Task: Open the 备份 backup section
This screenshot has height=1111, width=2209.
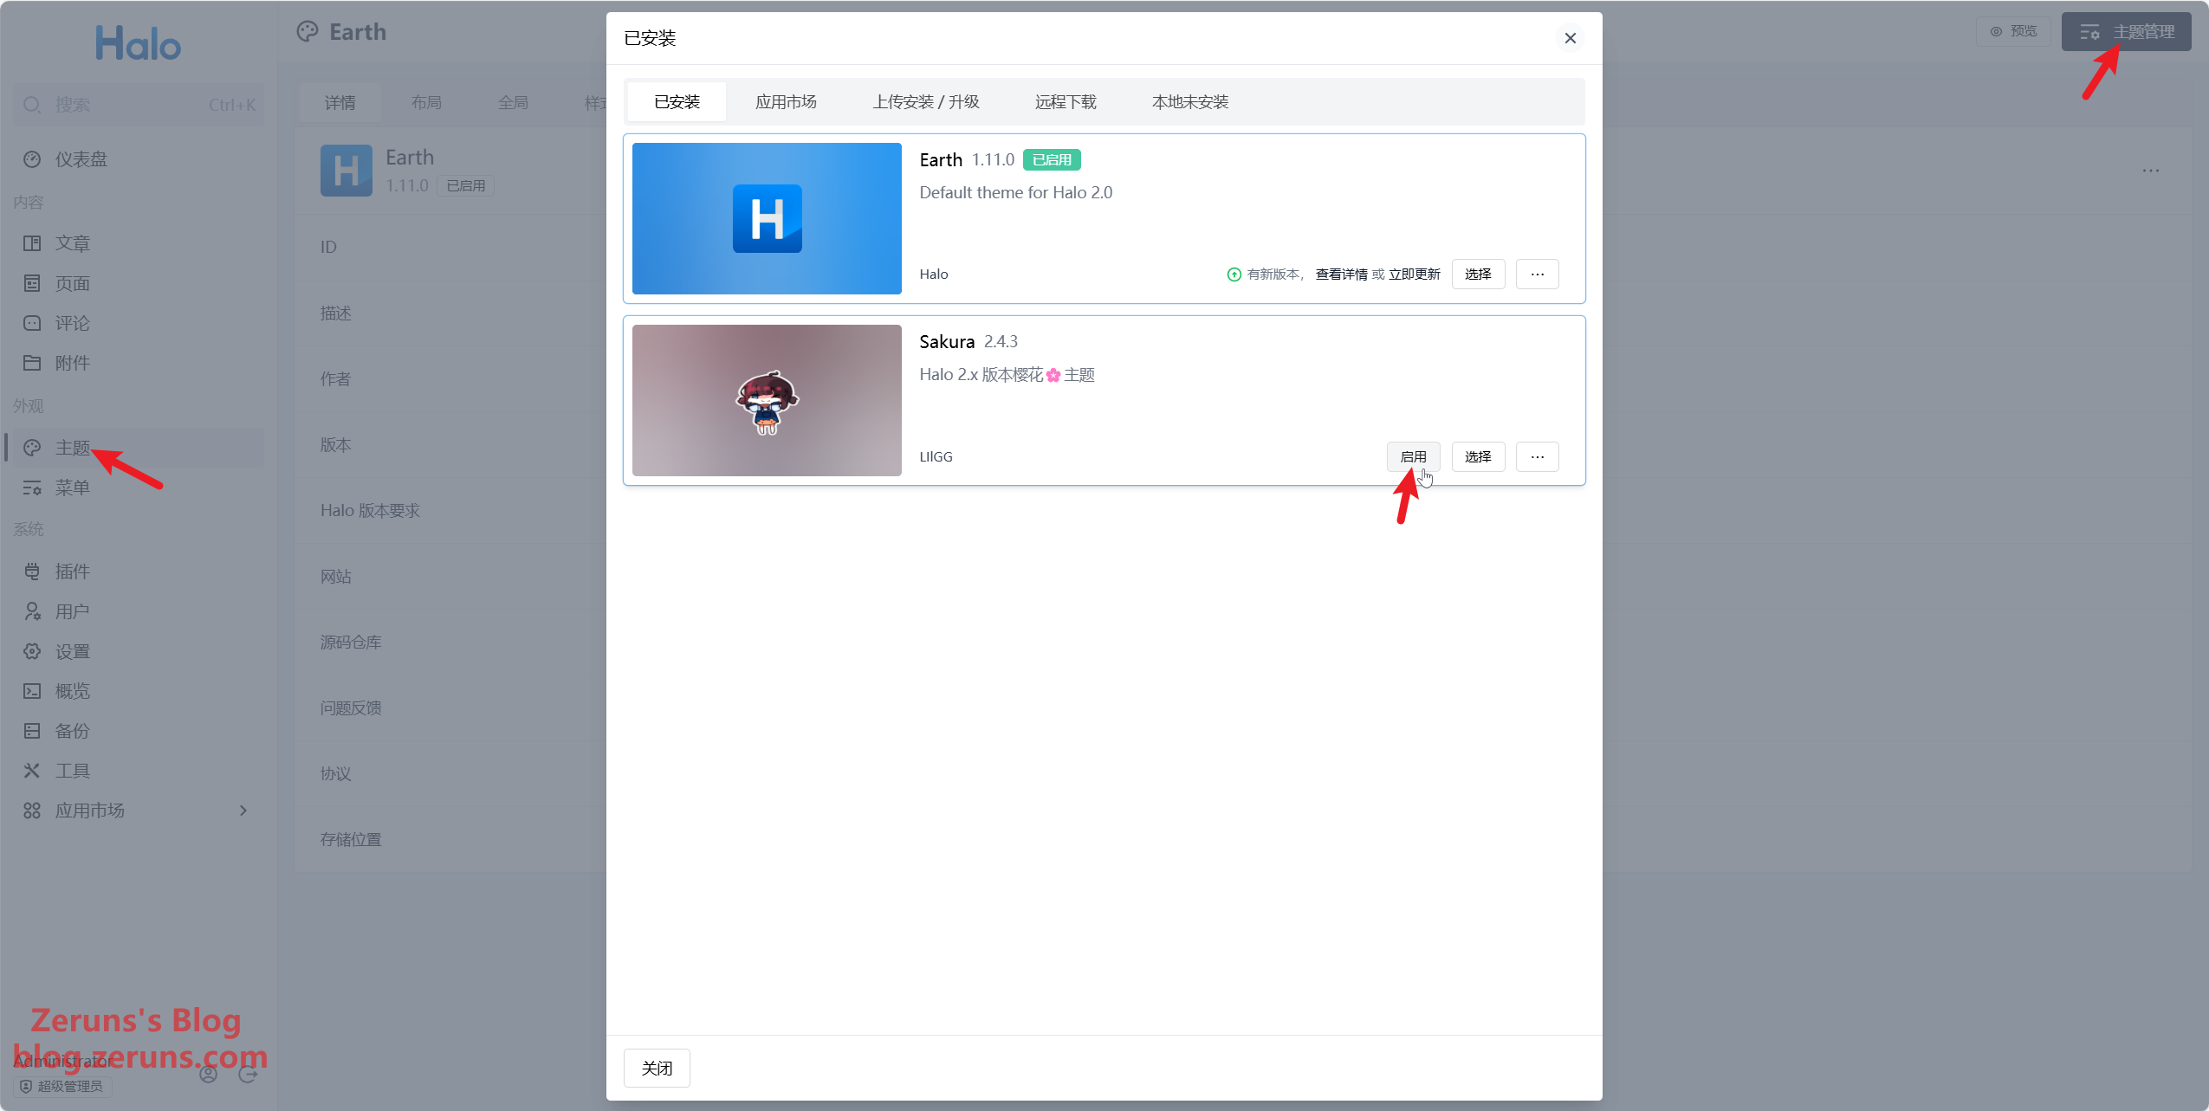Action: point(72,731)
